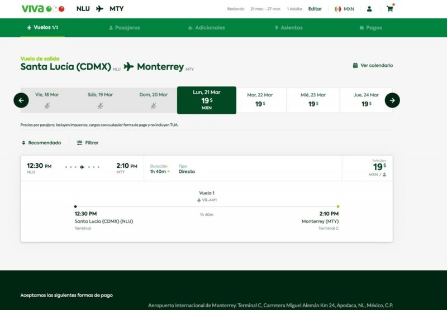Viewport: 447px width, 310px height.
Task: Click the Editar search link
Action: pos(315,9)
